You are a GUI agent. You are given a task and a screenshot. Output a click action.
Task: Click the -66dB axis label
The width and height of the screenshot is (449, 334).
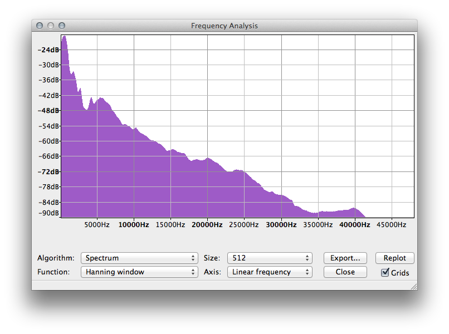(x=48, y=156)
